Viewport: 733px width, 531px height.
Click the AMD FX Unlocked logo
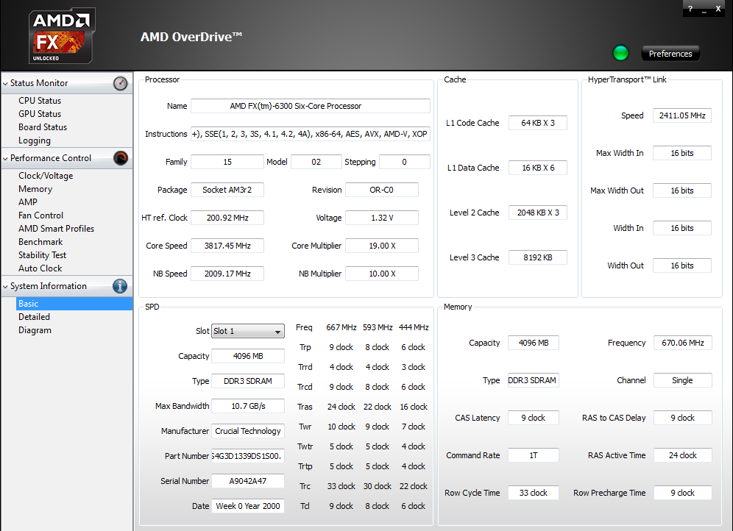click(62, 35)
